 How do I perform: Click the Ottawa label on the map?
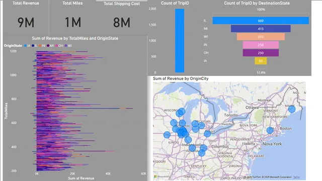tap(252, 108)
